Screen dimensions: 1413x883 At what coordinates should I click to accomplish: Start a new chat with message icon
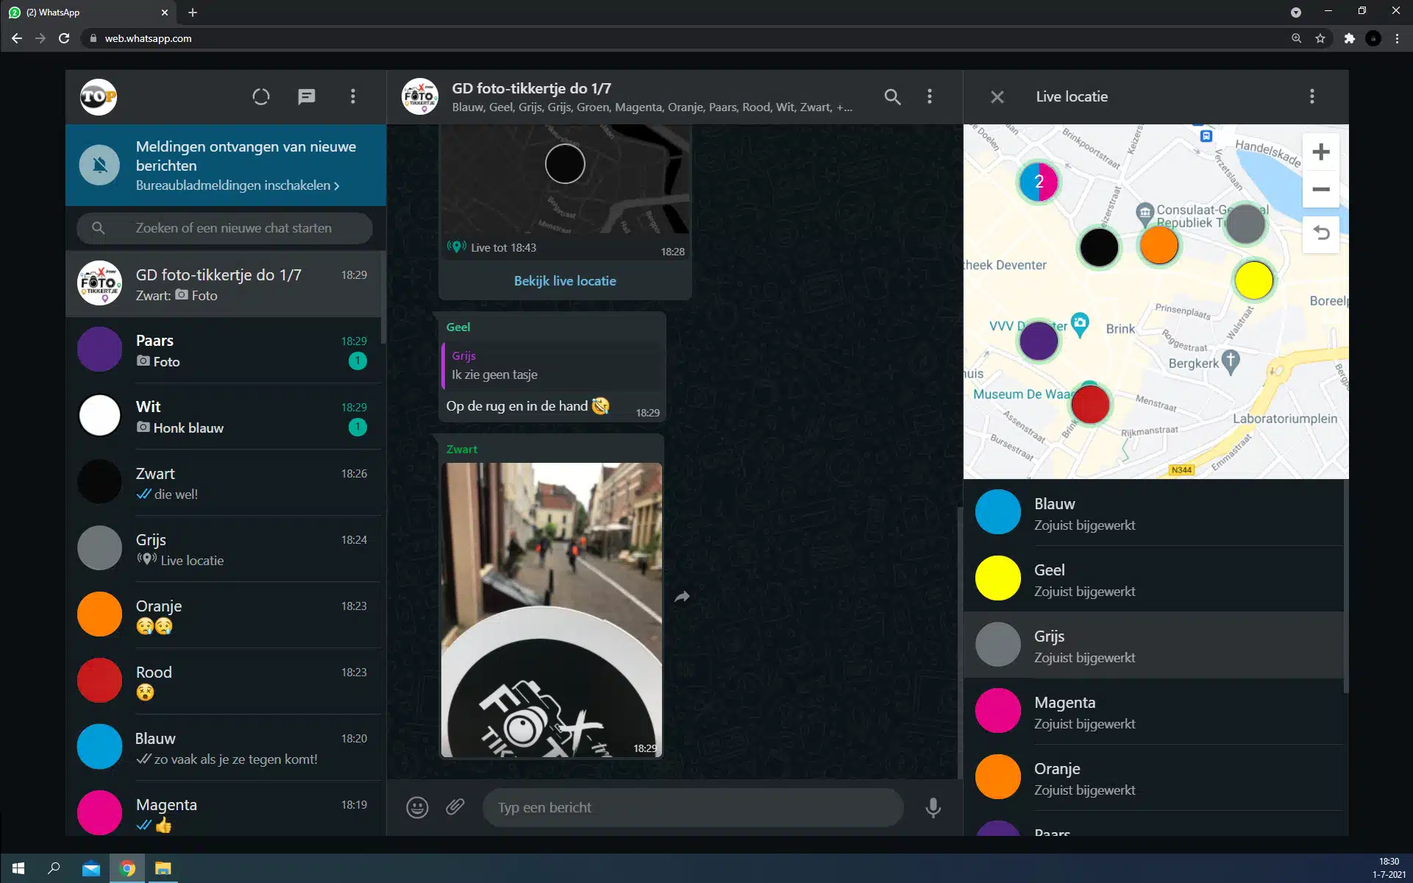point(307,96)
